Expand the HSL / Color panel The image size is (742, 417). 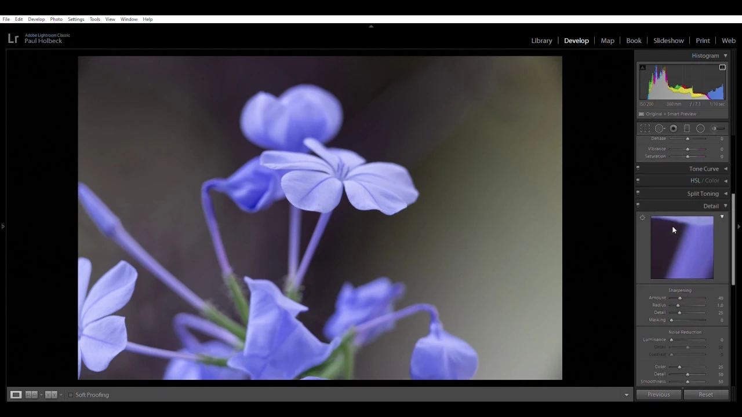tap(725, 181)
